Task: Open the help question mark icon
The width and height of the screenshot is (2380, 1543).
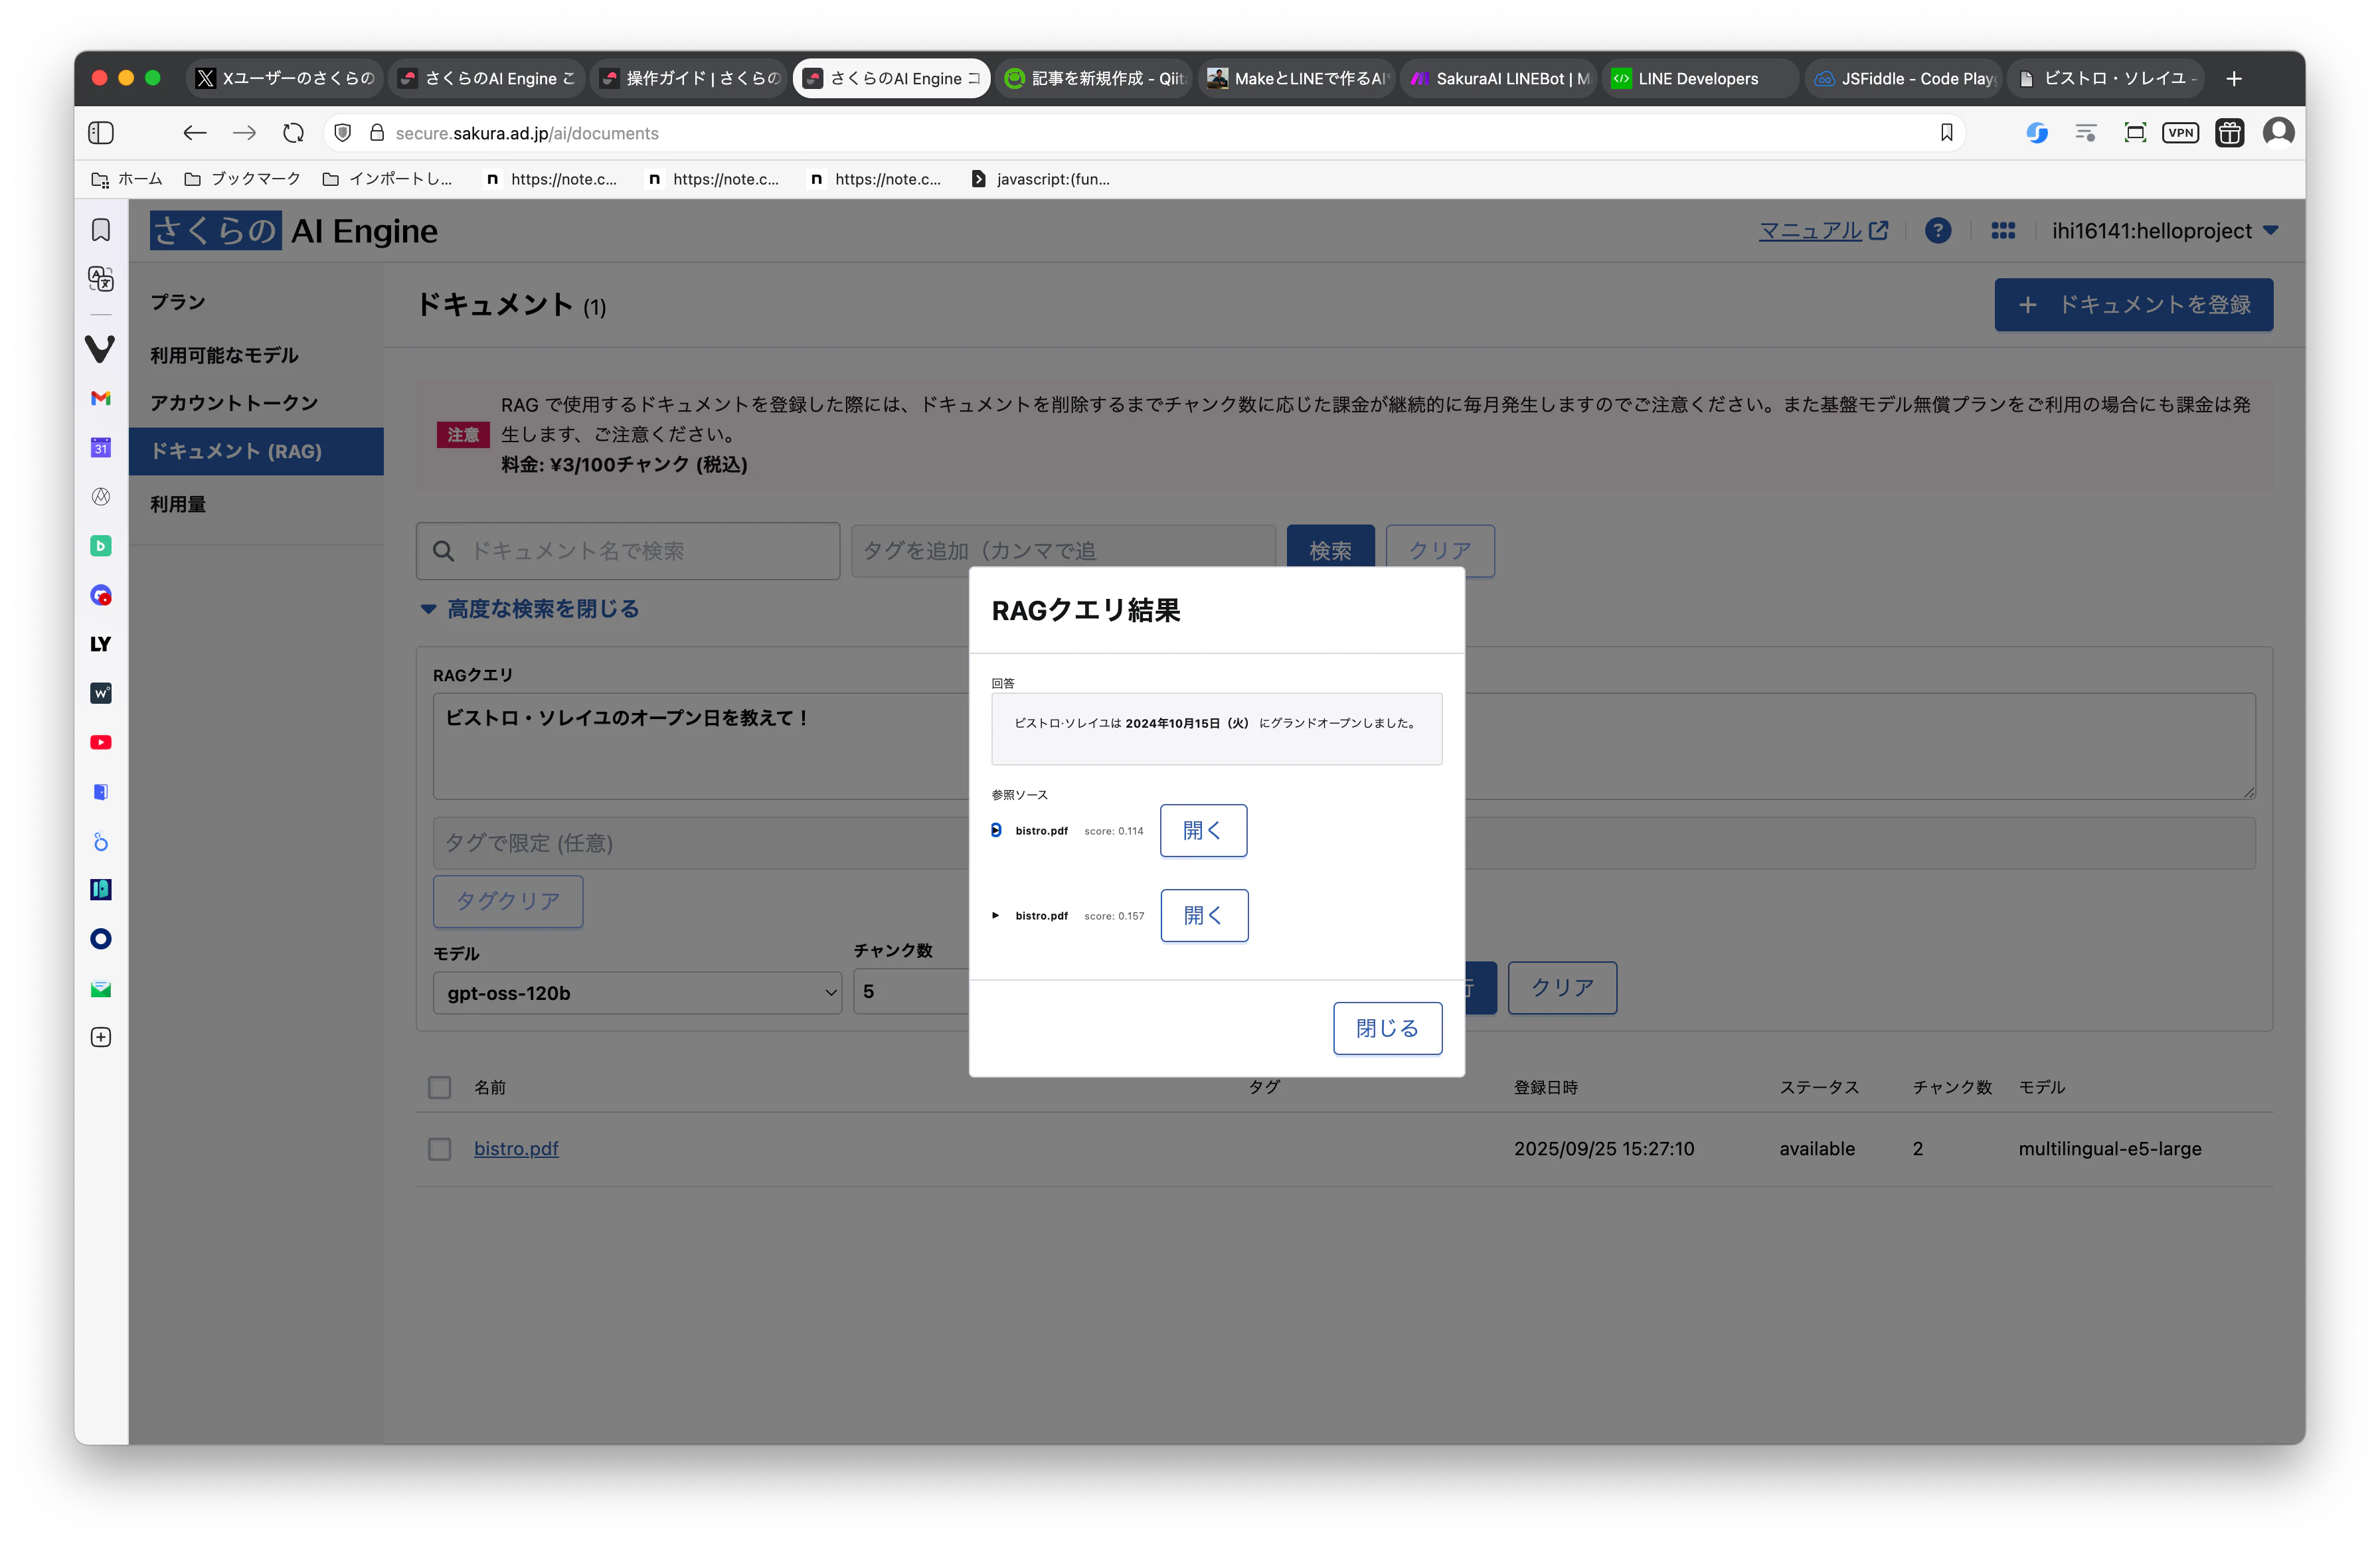Action: point(1937,231)
